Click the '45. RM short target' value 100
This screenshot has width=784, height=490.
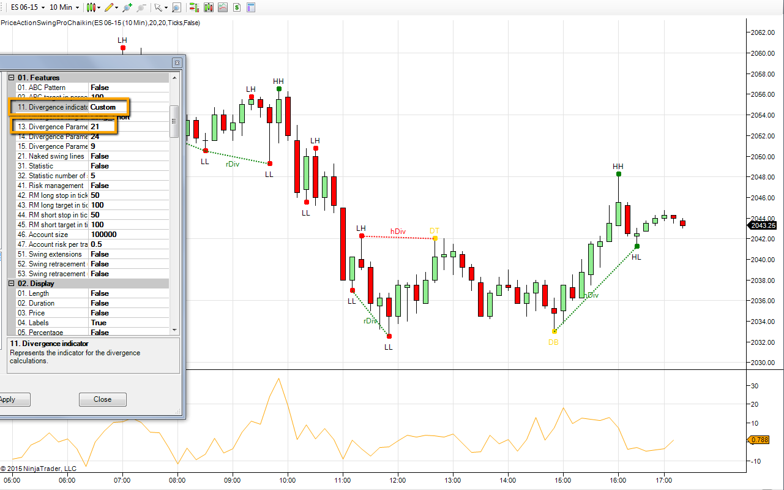click(x=97, y=225)
